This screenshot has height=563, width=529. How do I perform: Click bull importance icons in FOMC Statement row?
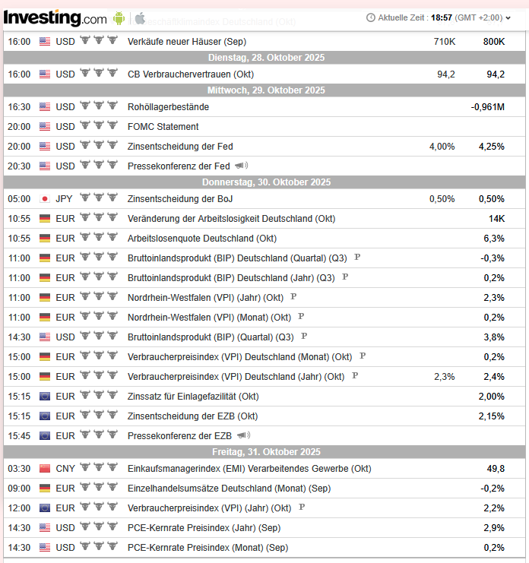[x=99, y=125]
